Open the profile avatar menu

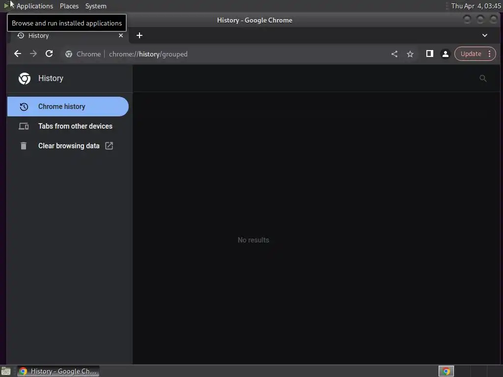(x=445, y=54)
